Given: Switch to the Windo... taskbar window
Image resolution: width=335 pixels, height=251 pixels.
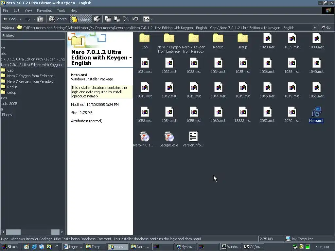Looking at the screenshot, I should point(231,247).
